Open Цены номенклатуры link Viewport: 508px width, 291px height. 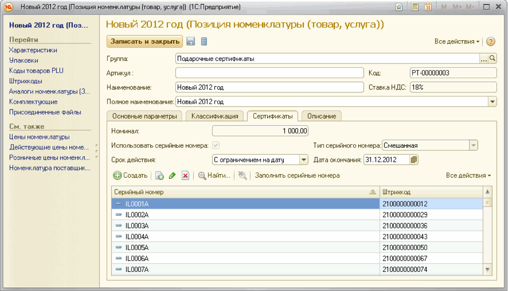39,137
